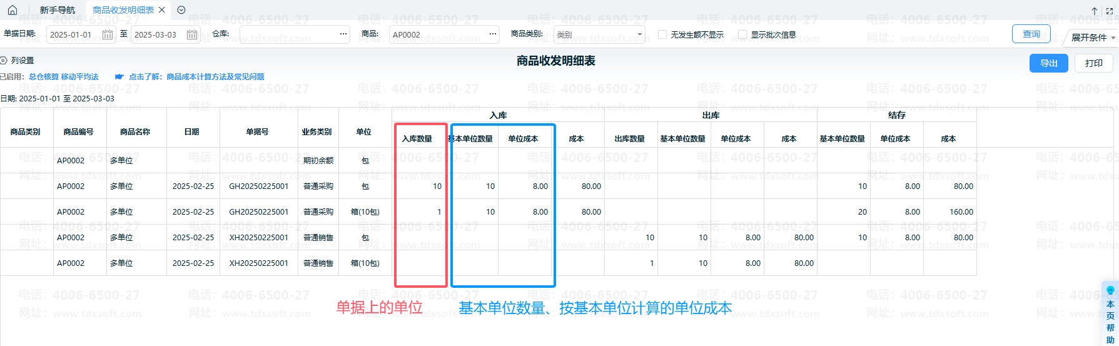Open the 商品类别 dropdown
The width and height of the screenshot is (1119, 346).
click(x=599, y=34)
